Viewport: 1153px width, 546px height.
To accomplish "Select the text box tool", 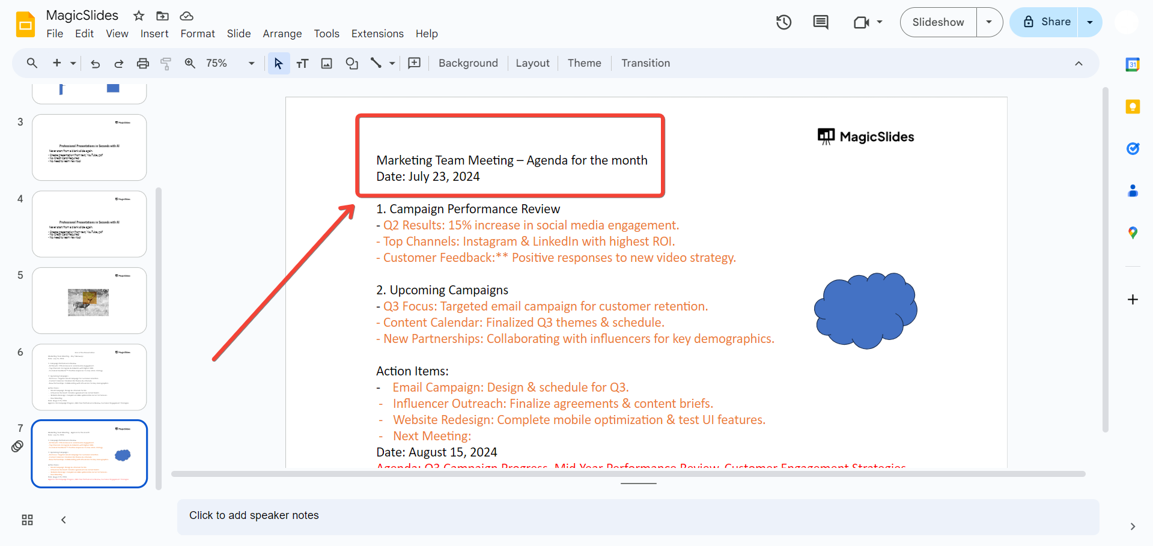I will 302,64.
